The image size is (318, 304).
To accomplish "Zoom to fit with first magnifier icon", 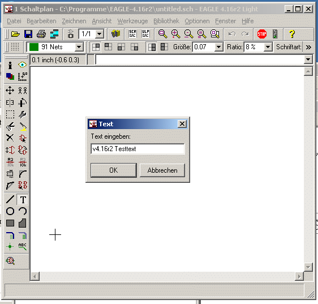I will pos(162,34).
